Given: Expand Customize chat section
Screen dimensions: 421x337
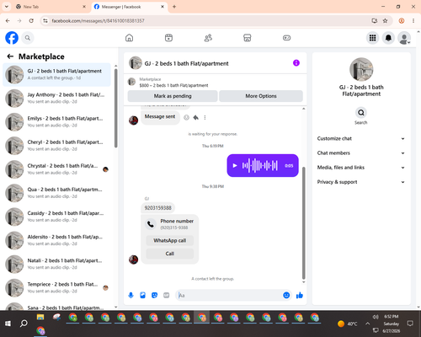Looking at the screenshot, I should point(361,138).
